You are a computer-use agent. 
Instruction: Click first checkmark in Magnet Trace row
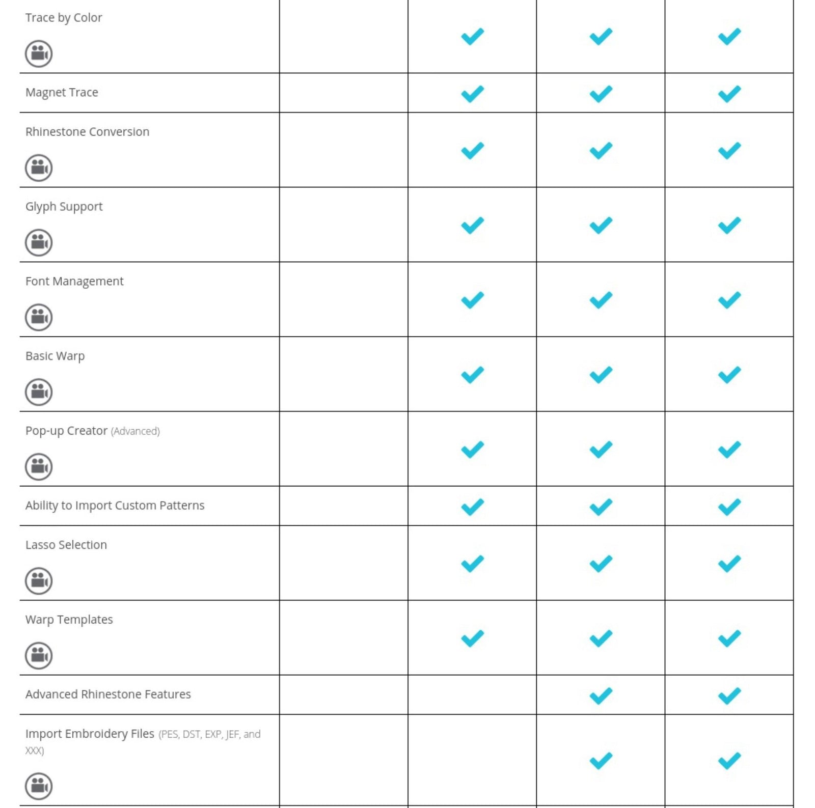coord(472,94)
